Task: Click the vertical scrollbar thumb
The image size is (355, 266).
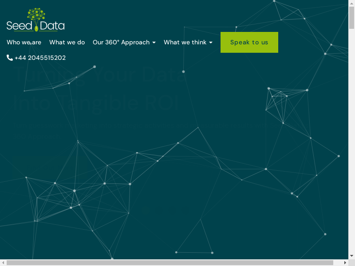Action: click(351, 18)
